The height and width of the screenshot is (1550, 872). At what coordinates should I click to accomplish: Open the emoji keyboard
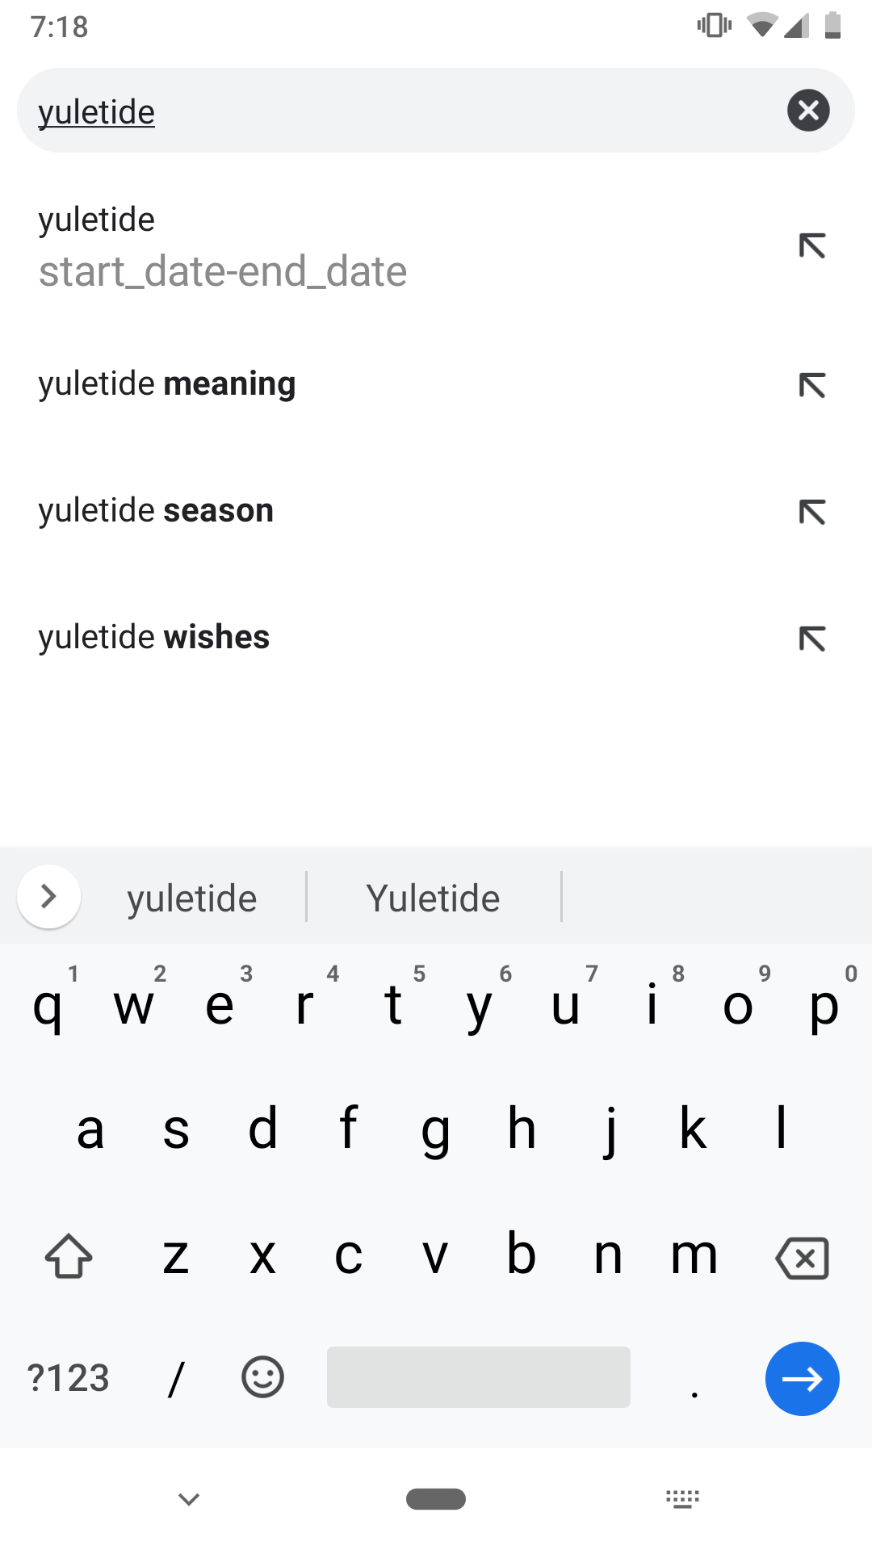coord(262,1377)
